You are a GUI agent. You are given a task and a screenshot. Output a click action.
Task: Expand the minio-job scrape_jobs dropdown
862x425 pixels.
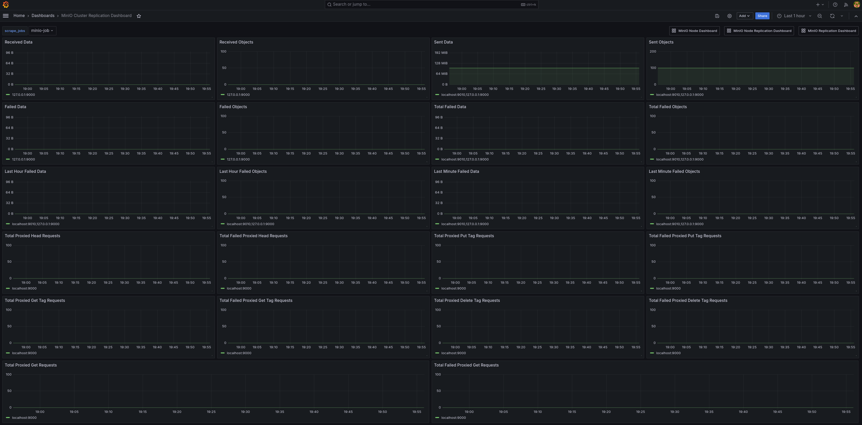pos(42,31)
